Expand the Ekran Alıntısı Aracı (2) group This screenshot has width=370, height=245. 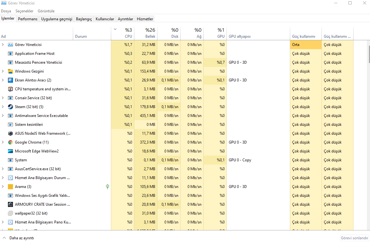[x=3, y=80]
